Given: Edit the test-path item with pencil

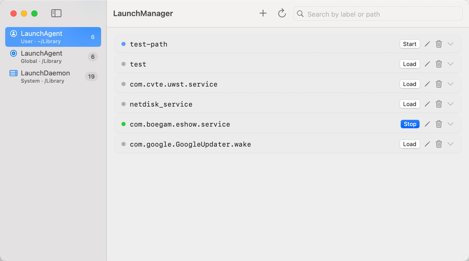Looking at the screenshot, I should 427,44.
